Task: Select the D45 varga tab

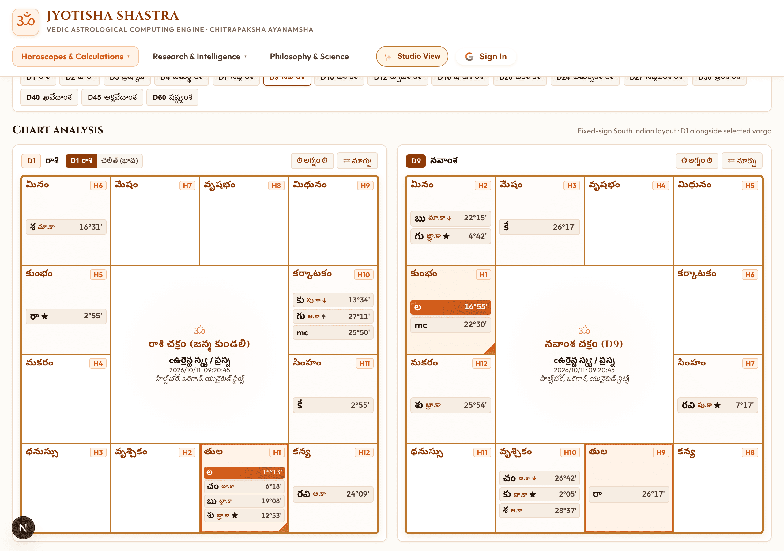Action: click(x=112, y=97)
